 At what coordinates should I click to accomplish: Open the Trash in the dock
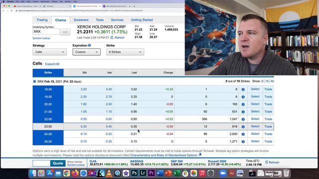pos(286,173)
